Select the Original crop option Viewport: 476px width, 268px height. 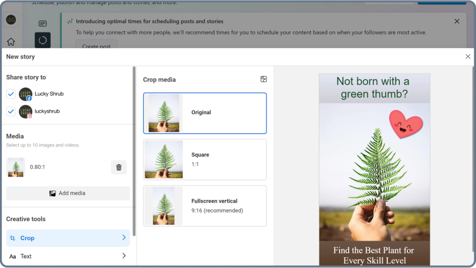205,113
